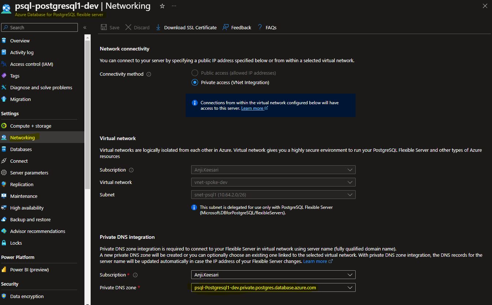The width and height of the screenshot is (492, 305).
Task: Click the Locks padlock icon
Action: tap(4, 243)
